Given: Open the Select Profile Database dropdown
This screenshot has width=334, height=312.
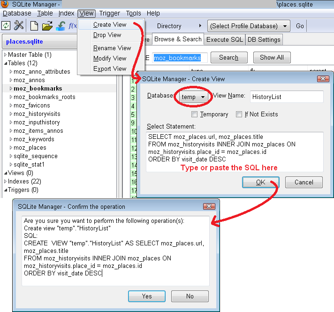Looking at the screenshot, I should click(249, 26).
